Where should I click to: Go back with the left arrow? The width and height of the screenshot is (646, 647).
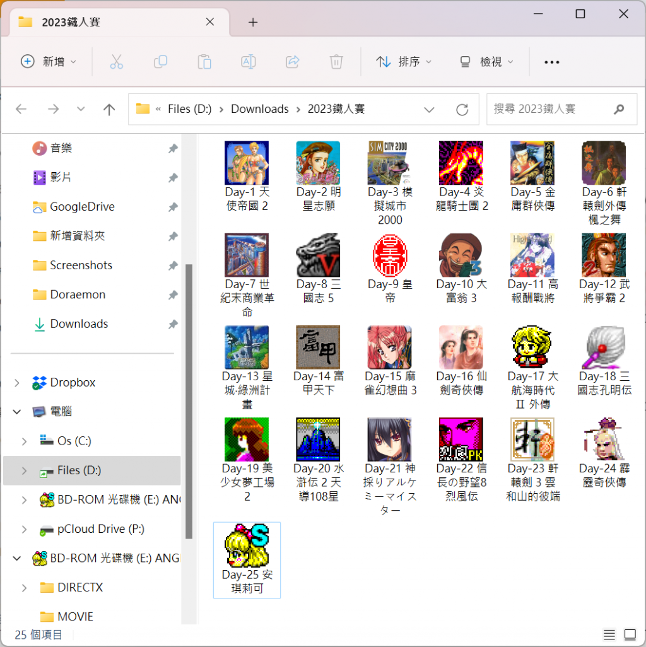pos(21,109)
